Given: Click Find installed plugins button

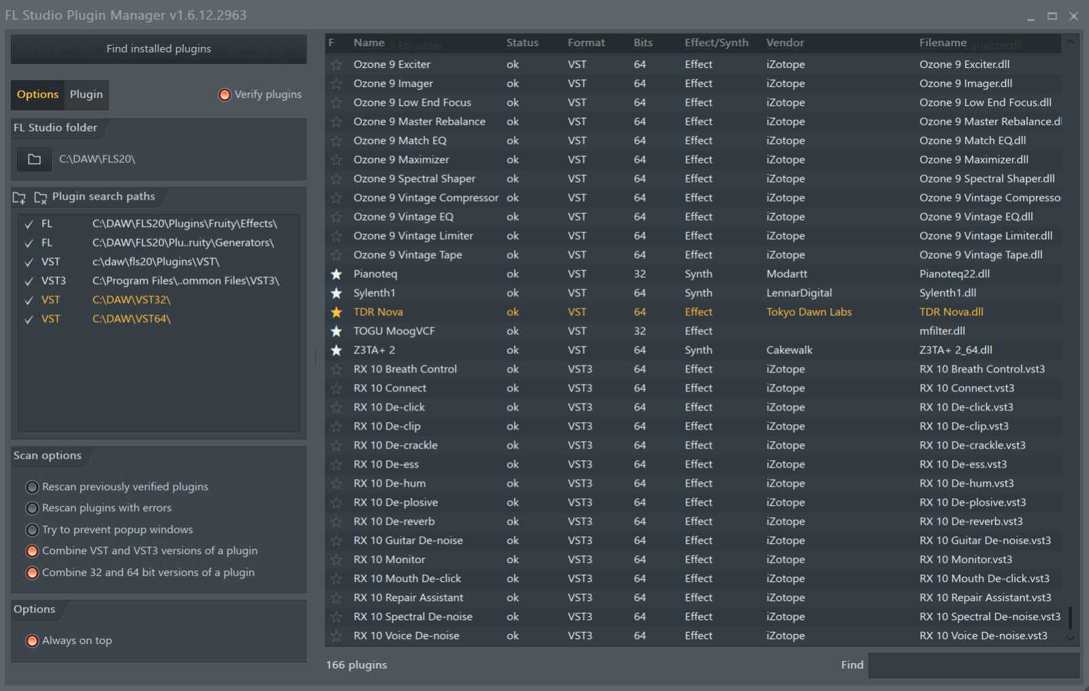Looking at the screenshot, I should 159,49.
